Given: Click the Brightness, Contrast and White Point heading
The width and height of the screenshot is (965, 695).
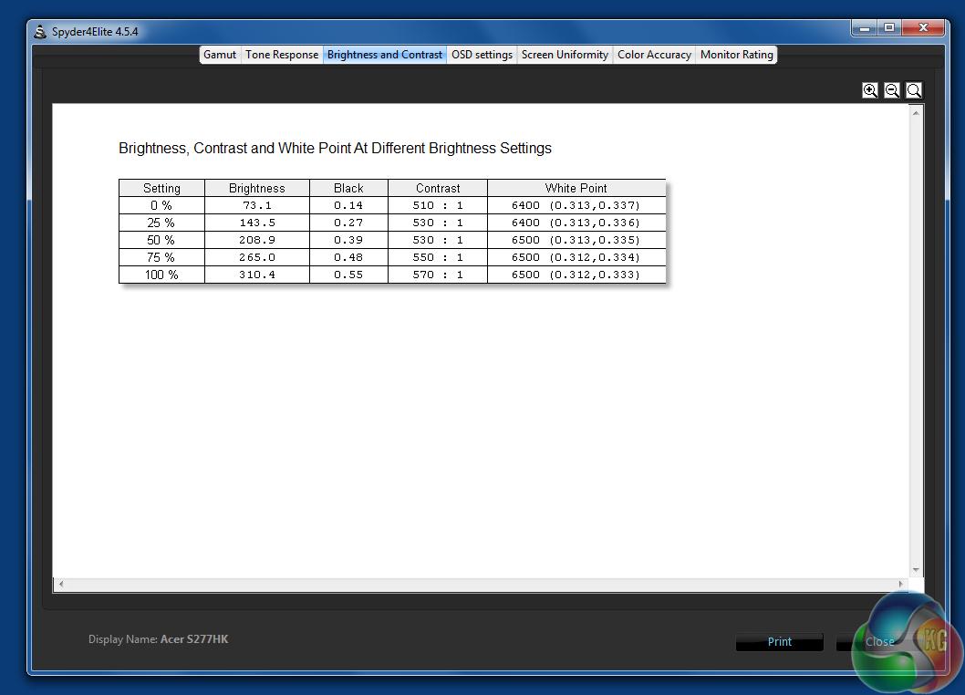Looking at the screenshot, I should (x=335, y=149).
